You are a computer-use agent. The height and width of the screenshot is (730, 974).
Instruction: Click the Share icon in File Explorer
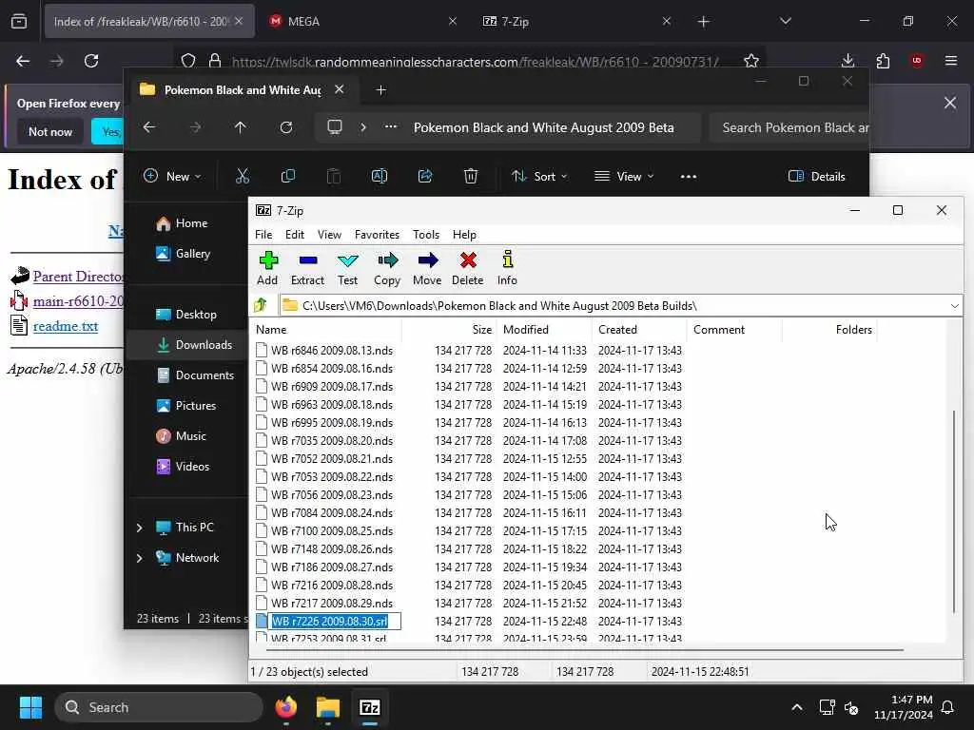pyautogui.click(x=425, y=176)
